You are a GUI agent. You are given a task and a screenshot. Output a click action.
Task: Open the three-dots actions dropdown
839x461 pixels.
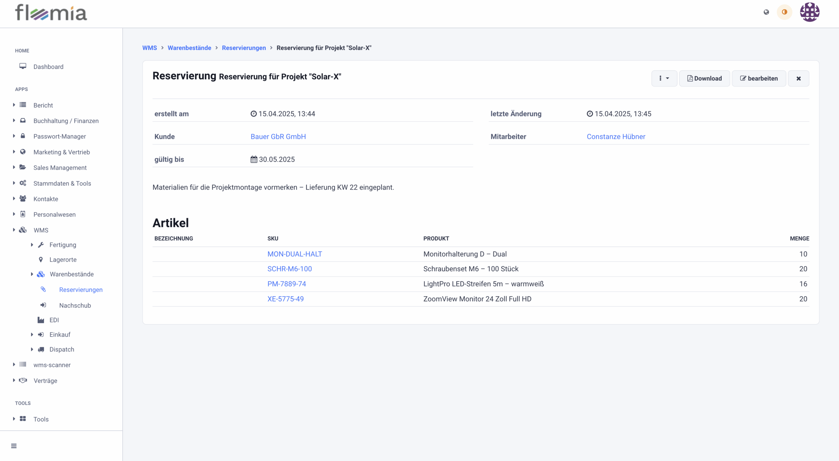tap(664, 78)
